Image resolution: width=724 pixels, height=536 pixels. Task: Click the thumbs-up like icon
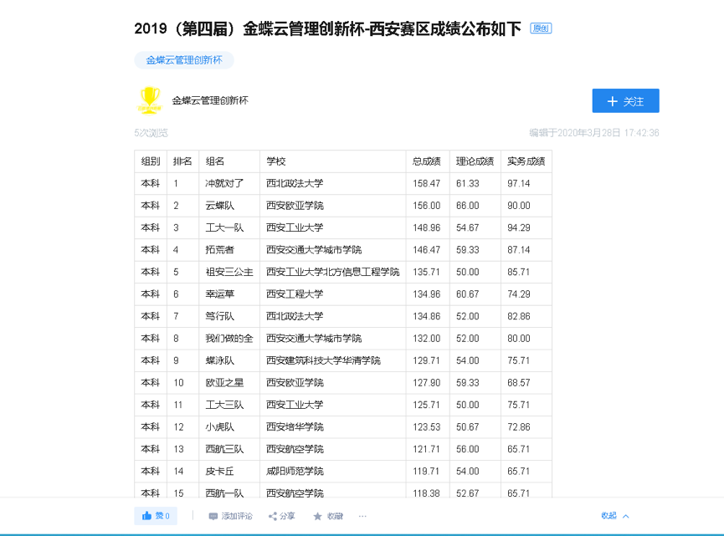click(x=147, y=516)
